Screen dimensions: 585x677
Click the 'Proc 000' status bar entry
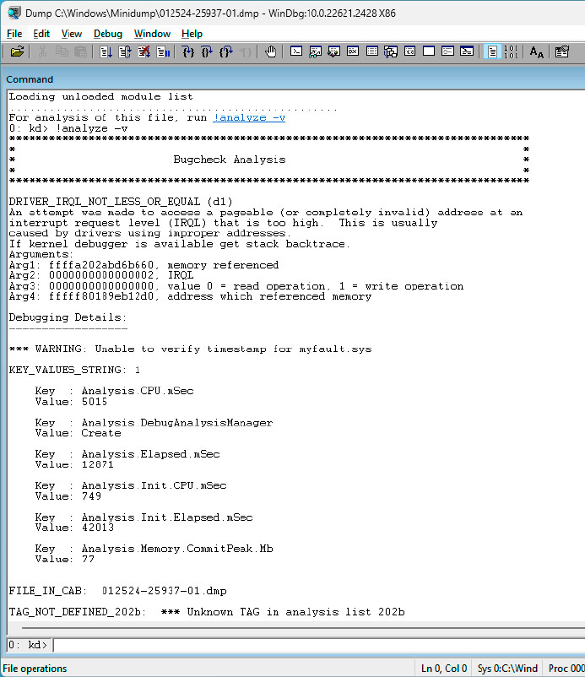[566, 669]
